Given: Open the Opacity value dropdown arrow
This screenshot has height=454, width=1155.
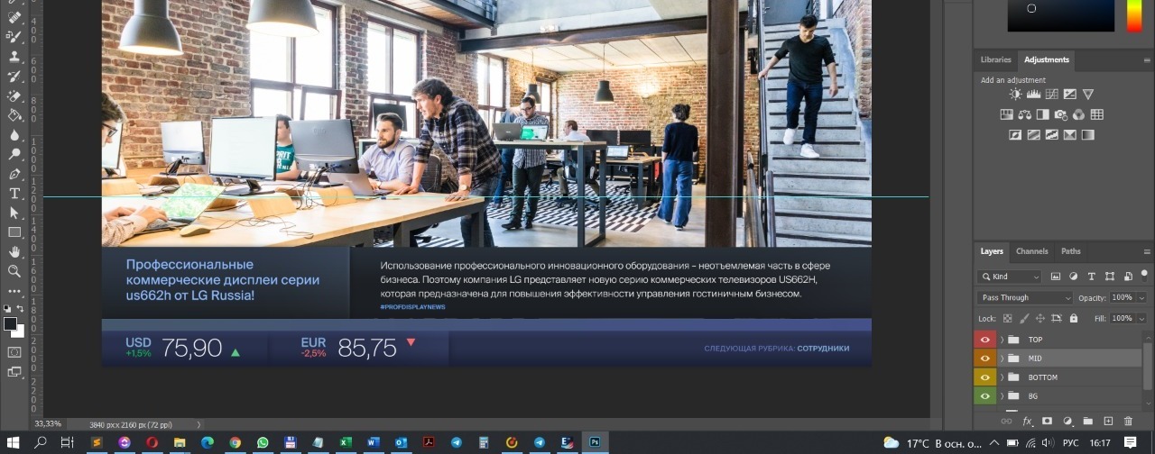Looking at the screenshot, I should [1141, 297].
